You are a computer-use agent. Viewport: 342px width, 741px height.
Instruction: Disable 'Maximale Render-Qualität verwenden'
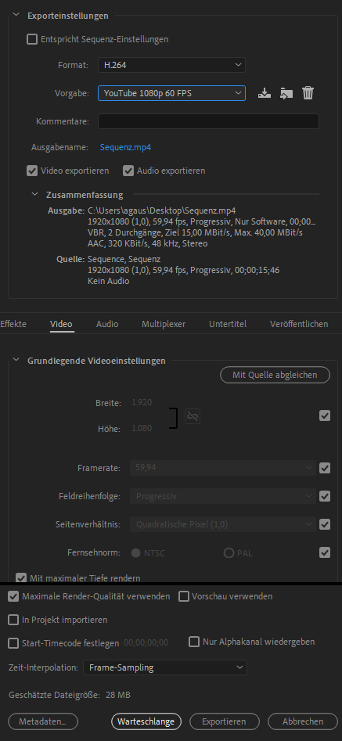pos(13,596)
